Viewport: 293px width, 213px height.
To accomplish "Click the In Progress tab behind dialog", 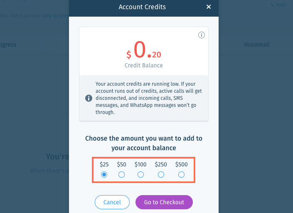I will coord(7,45).
